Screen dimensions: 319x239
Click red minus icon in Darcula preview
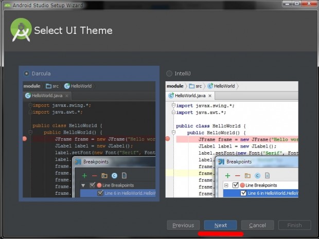coord(94,176)
